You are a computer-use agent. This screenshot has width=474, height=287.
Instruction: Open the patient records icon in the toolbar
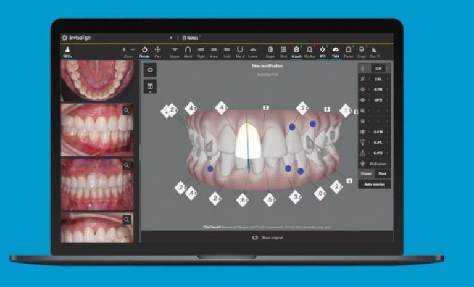(67, 51)
